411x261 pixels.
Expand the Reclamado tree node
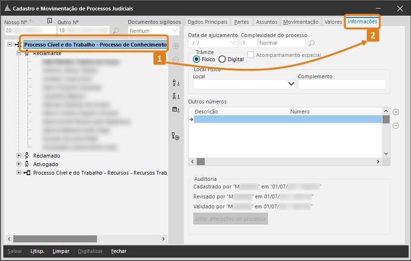click(19, 156)
